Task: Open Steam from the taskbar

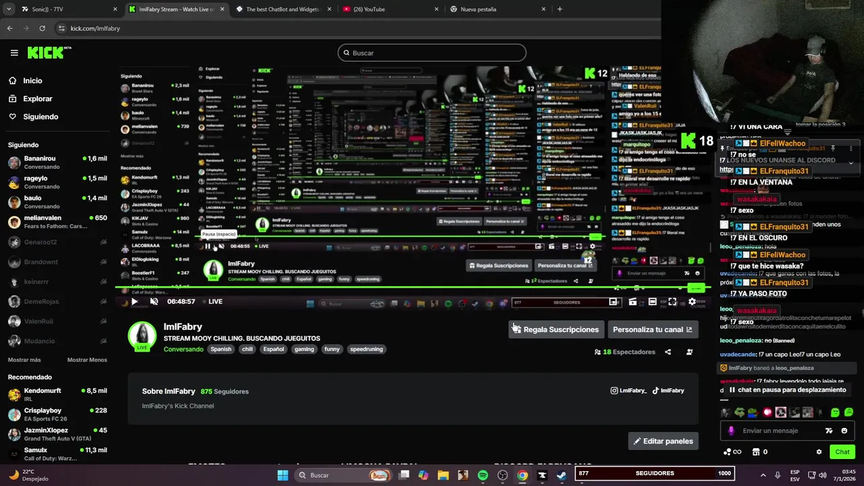Action: 561,475
